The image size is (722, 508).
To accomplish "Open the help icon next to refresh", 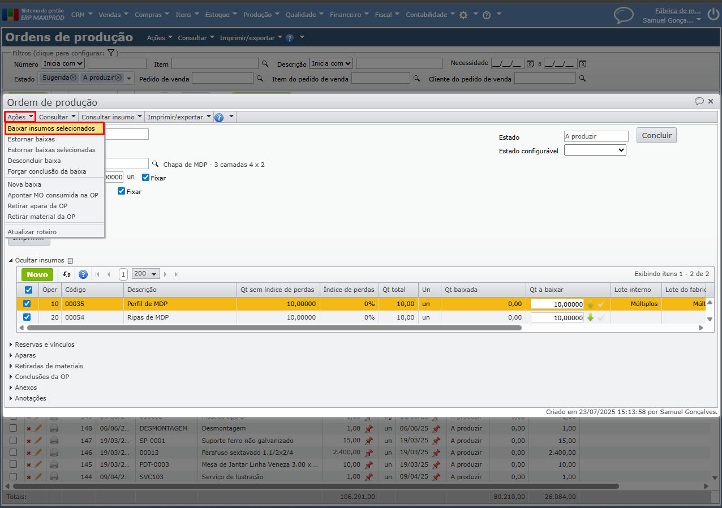I will 83,274.
